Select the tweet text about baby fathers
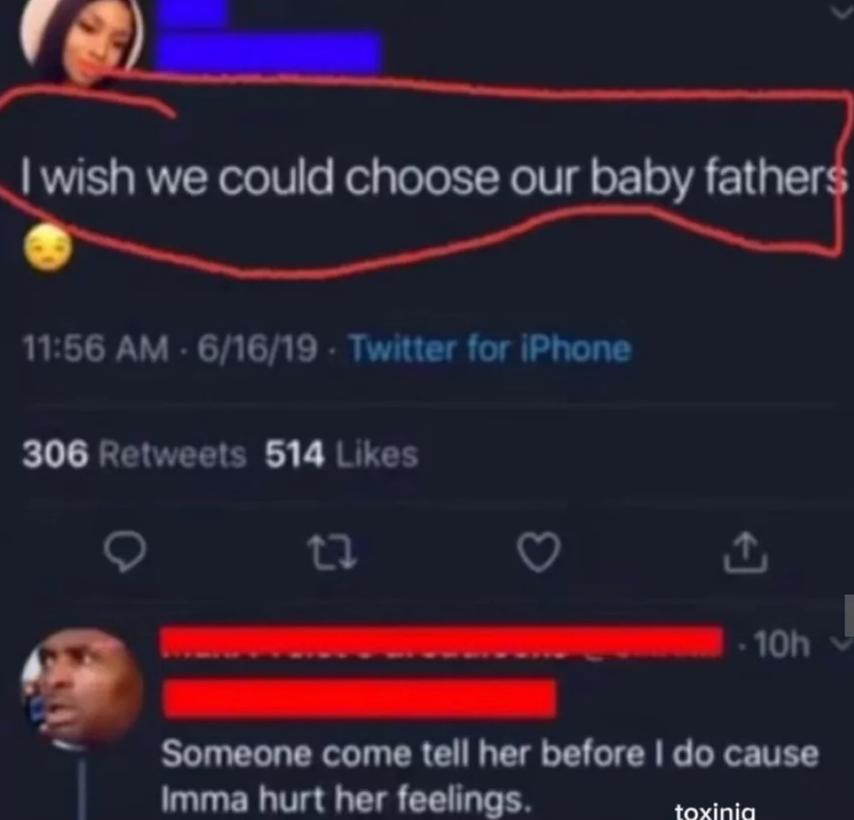The height and width of the screenshot is (820, 854). coord(434,179)
